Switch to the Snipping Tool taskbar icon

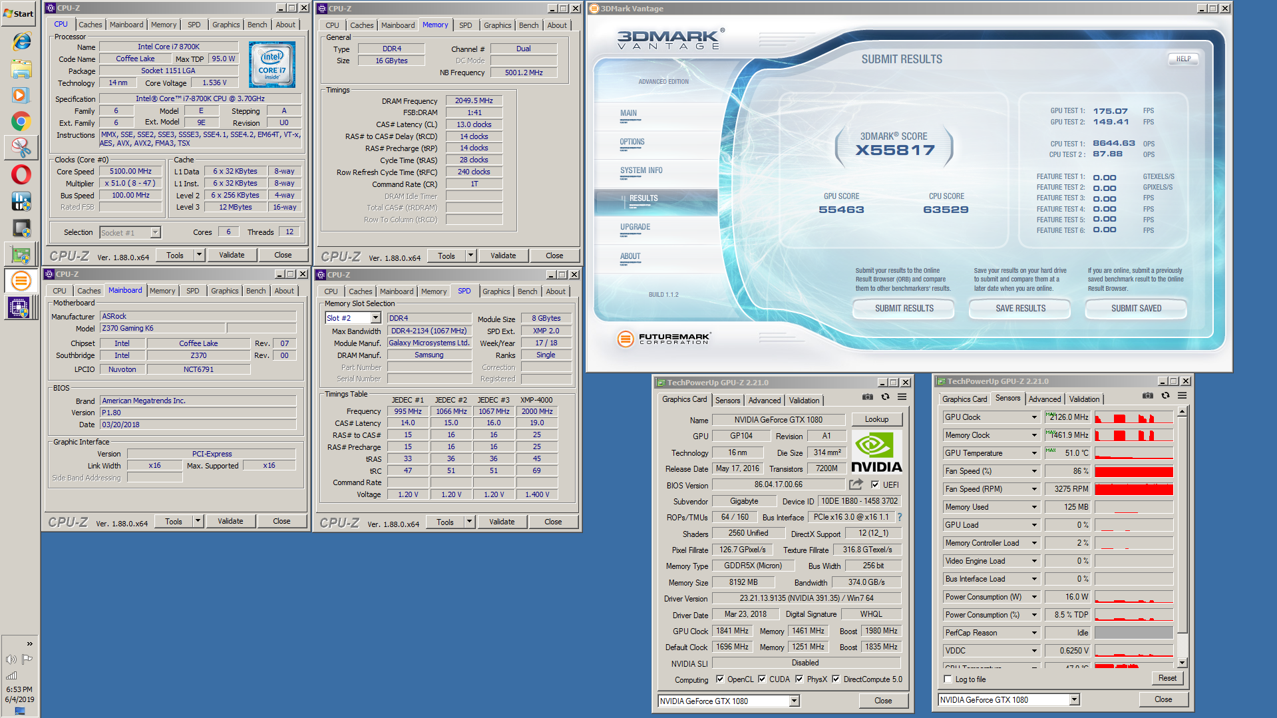[x=21, y=148]
